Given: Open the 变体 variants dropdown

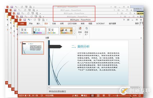Looking at the screenshot, I should pyautogui.click(x=80, y=31).
